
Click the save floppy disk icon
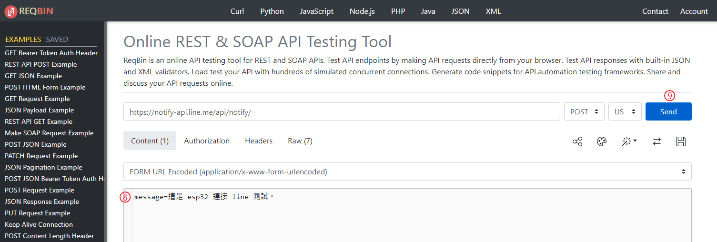click(x=681, y=141)
